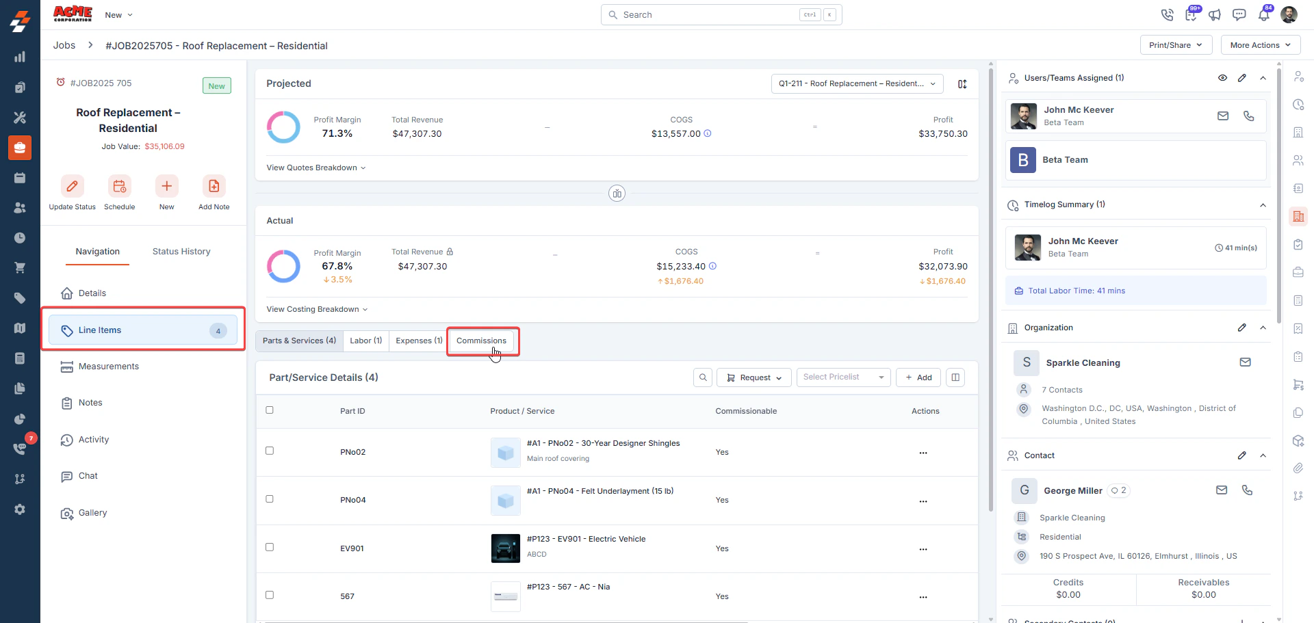Viewport: 1314px width, 623px height.
Task: Open search in Part/Service Details
Action: (x=703, y=377)
